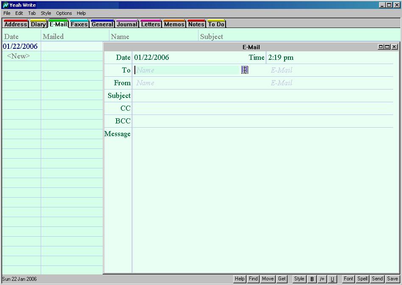402x285 pixels.
Task: Click the Spell check button
Action: click(362, 279)
